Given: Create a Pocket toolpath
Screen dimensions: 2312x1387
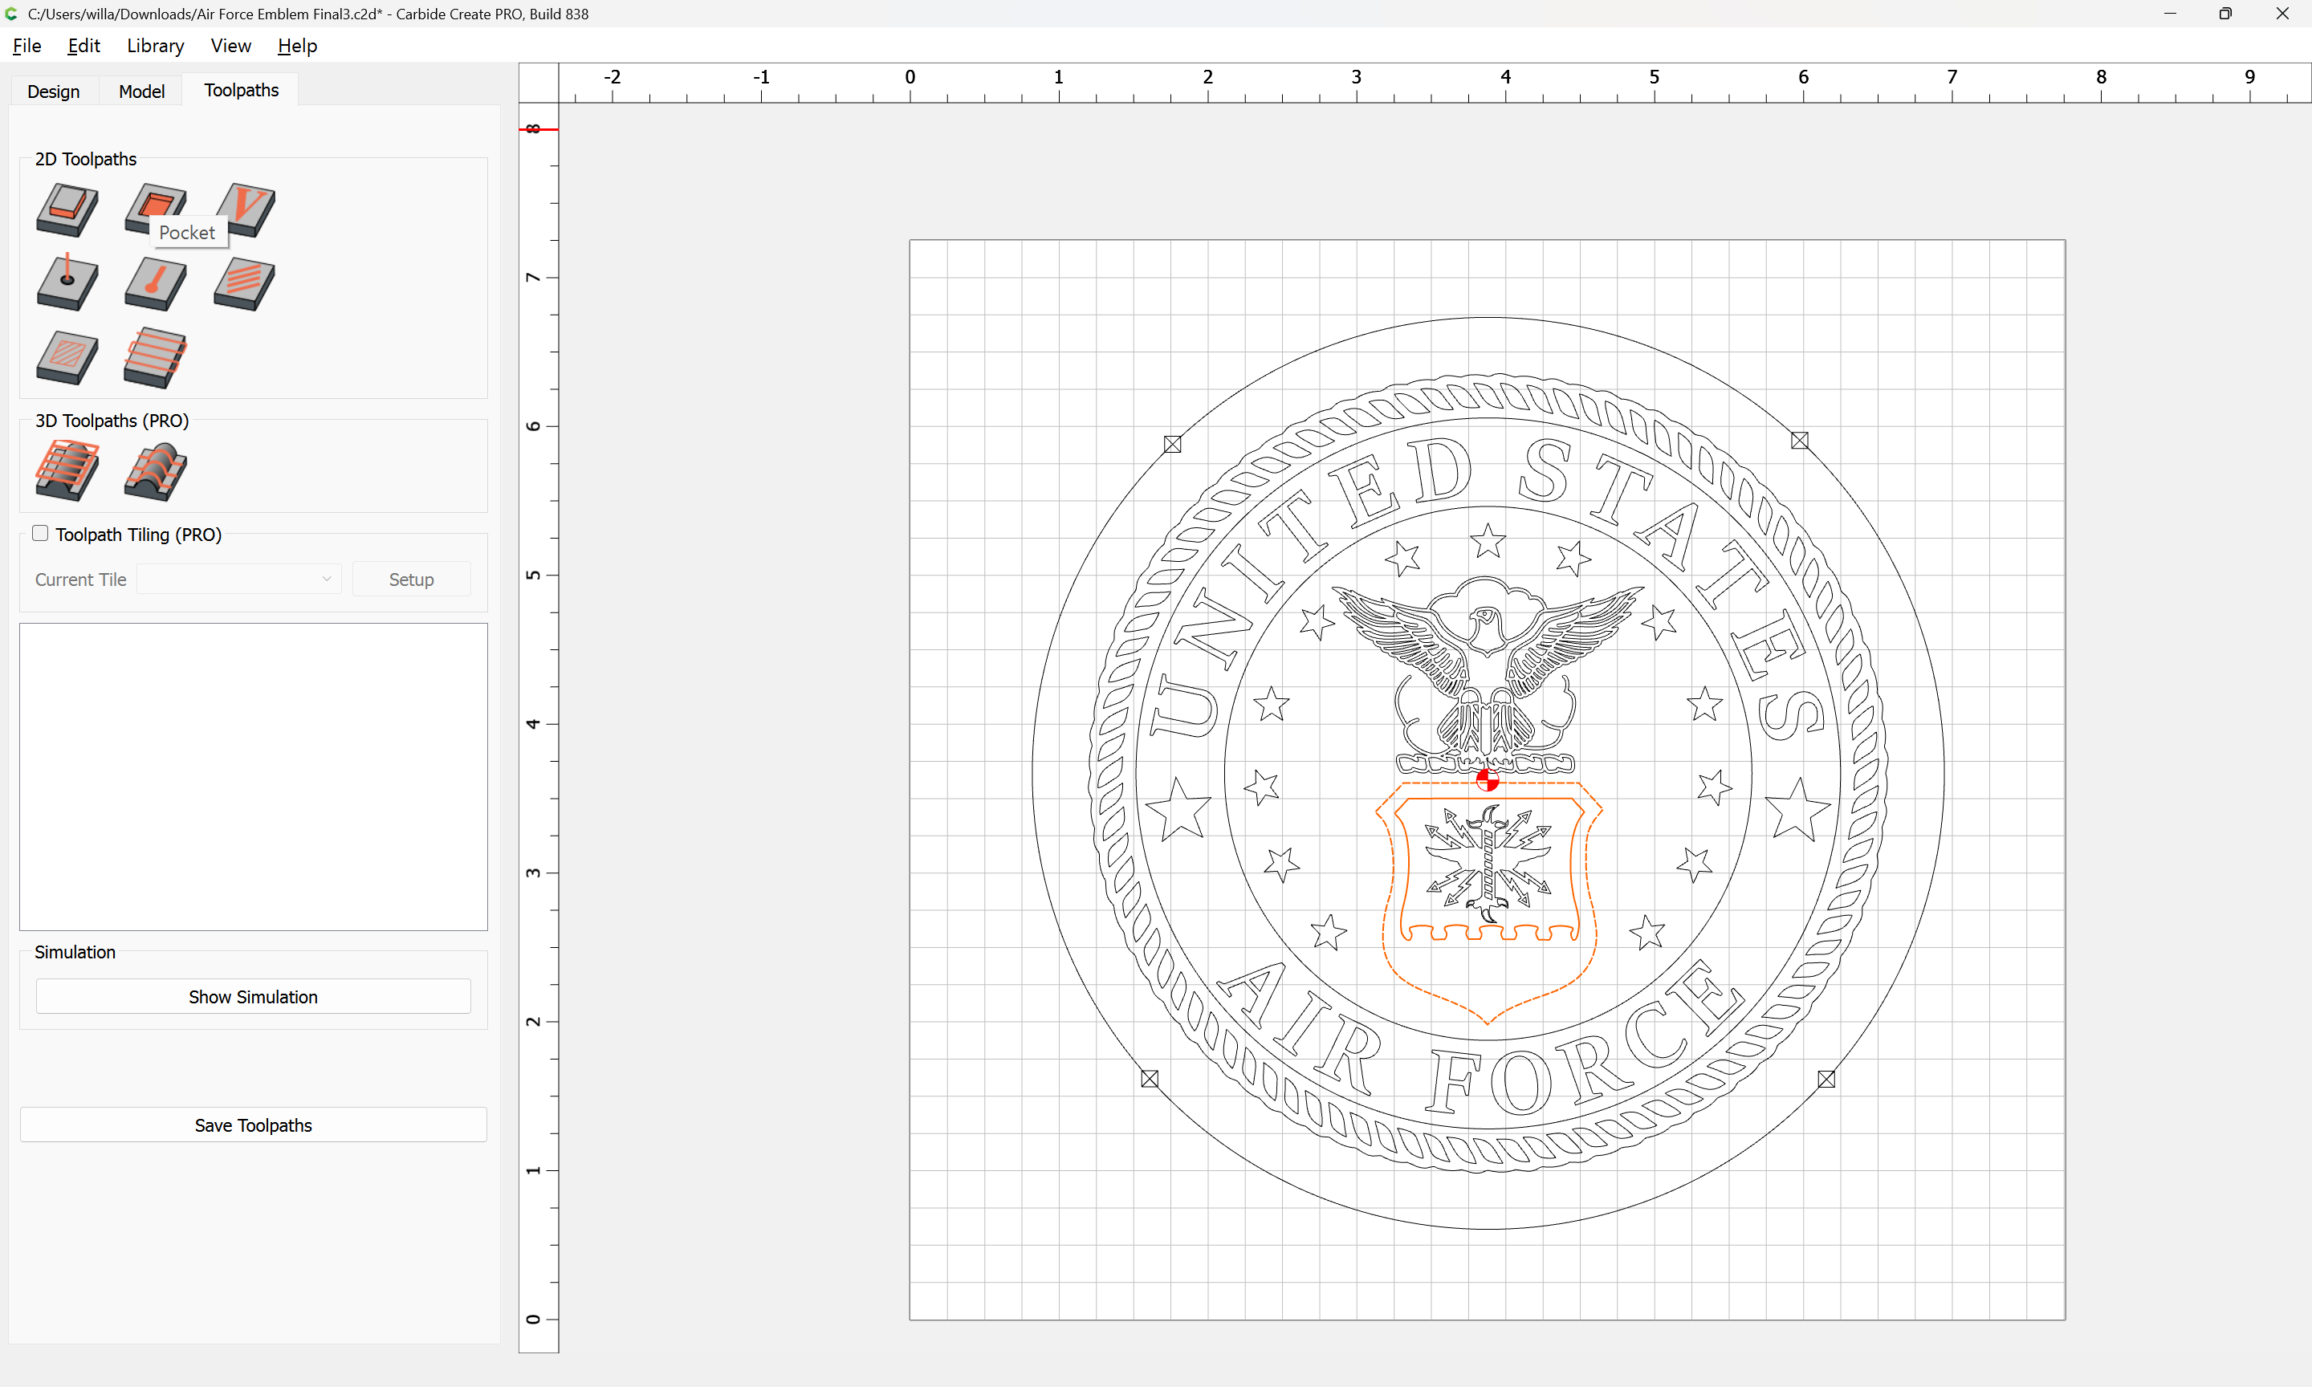Looking at the screenshot, I should click(x=154, y=201).
